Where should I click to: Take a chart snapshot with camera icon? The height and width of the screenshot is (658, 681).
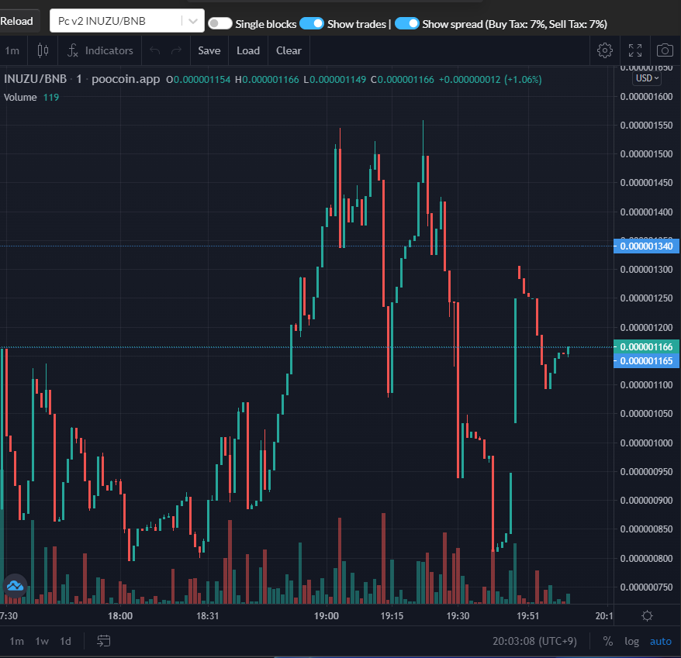[665, 51]
